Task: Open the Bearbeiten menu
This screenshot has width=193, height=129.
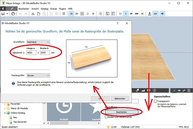Action: [x=24, y=9]
